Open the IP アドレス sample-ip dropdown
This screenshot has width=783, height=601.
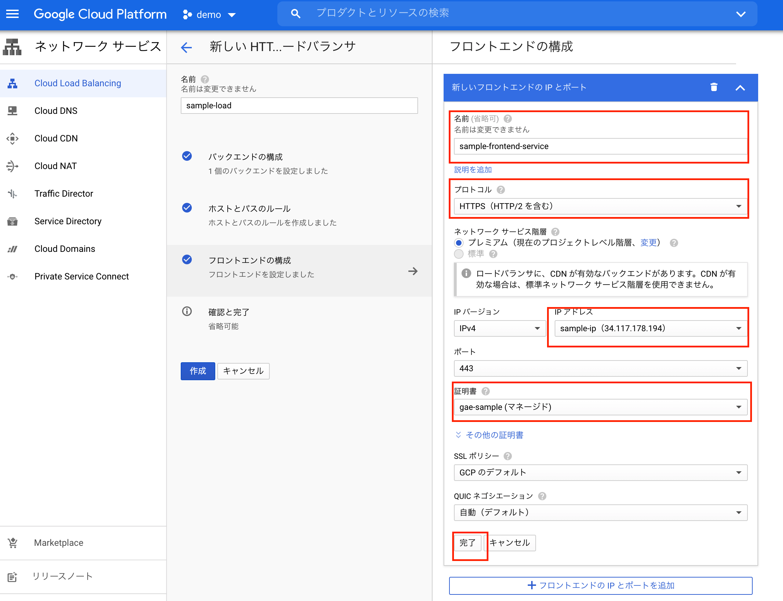(x=650, y=328)
